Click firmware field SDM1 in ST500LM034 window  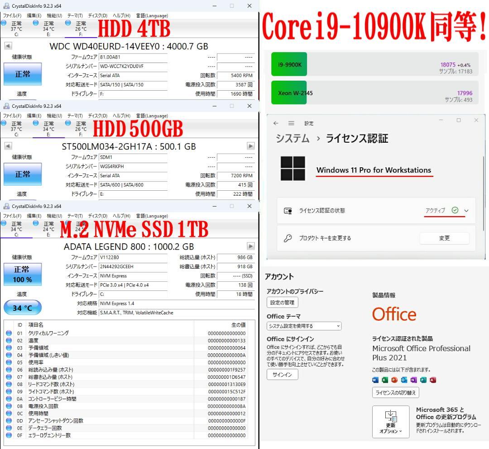133,157
